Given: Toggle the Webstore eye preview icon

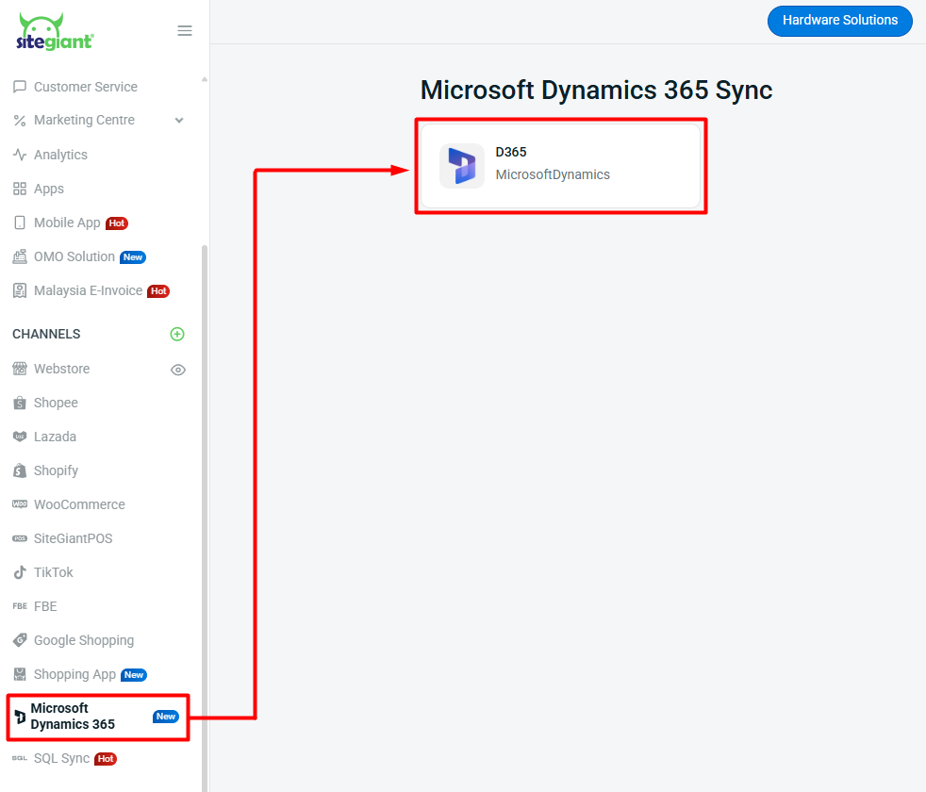Looking at the screenshot, I should pos(178,370).
